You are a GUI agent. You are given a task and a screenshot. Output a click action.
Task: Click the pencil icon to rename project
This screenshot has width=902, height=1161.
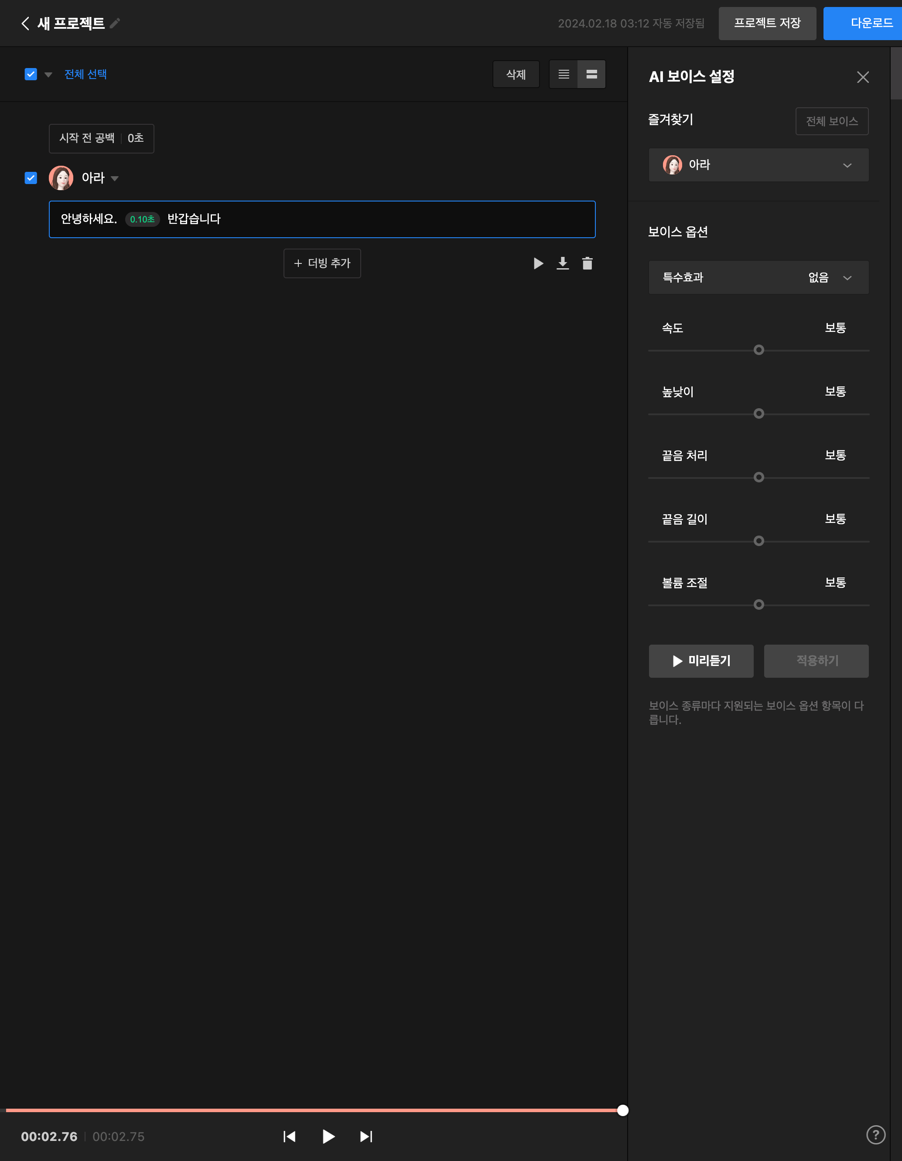[x=115, y=24]
